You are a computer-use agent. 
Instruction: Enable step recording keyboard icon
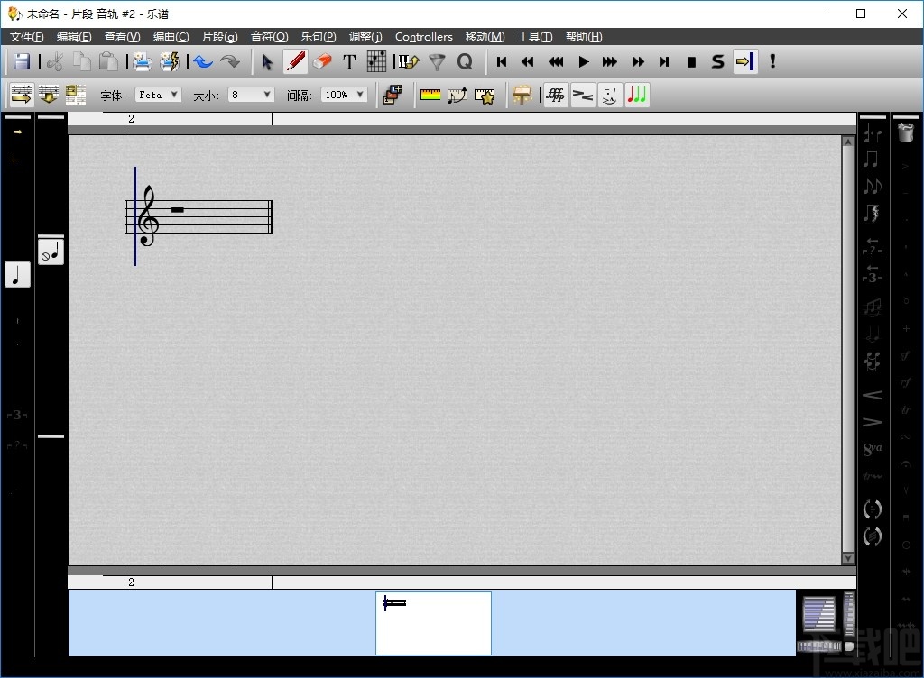coord(409,61)
